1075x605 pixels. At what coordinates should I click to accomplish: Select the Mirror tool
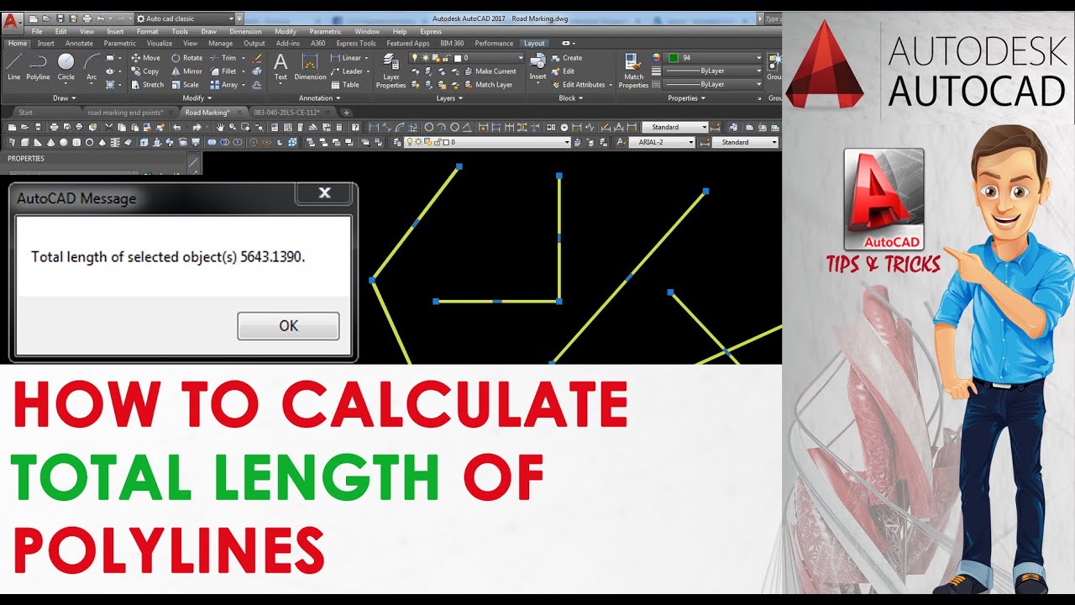pos(186,71)
